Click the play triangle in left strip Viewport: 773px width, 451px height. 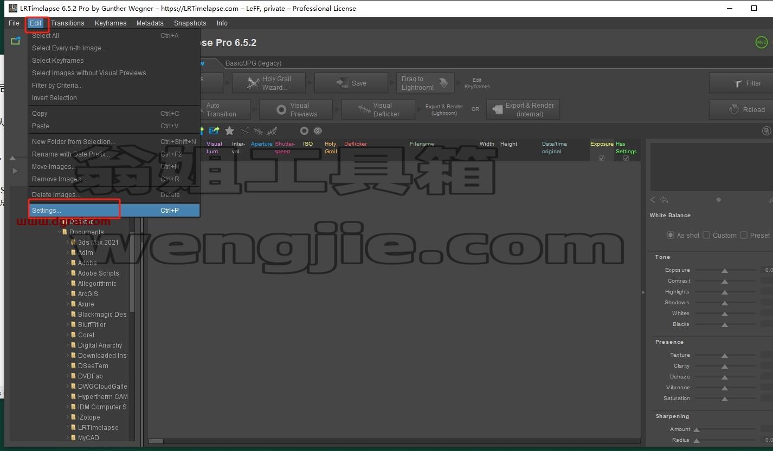pyautogui.click(x=15, y=171)
